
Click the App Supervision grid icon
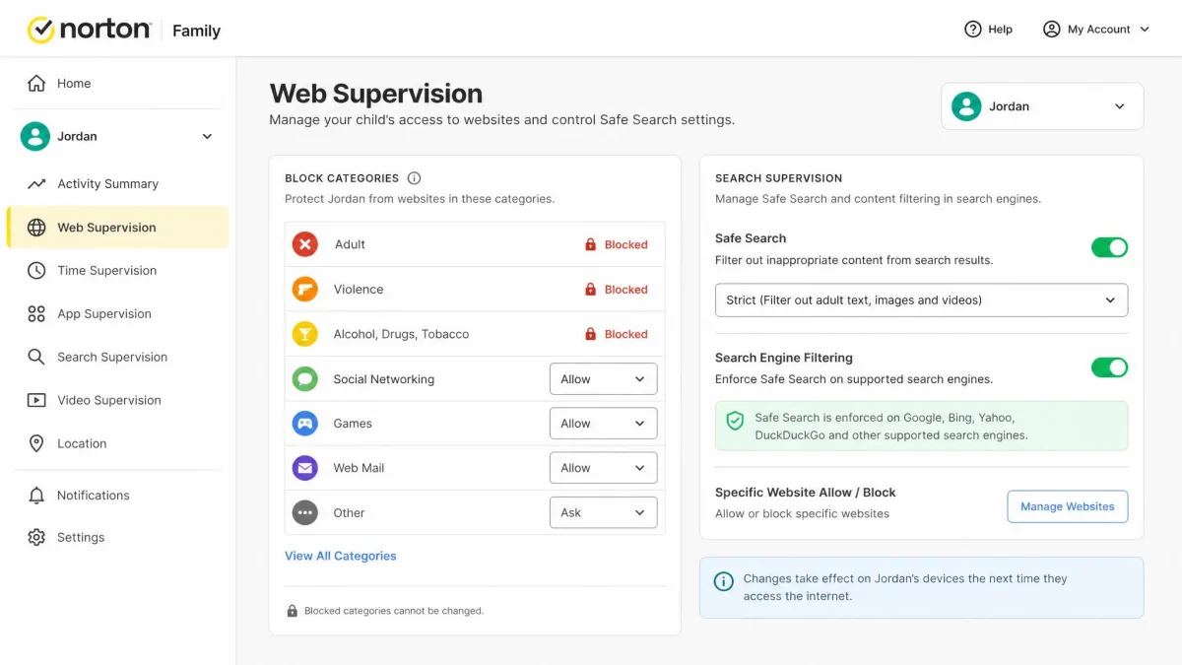coord(36,314)
